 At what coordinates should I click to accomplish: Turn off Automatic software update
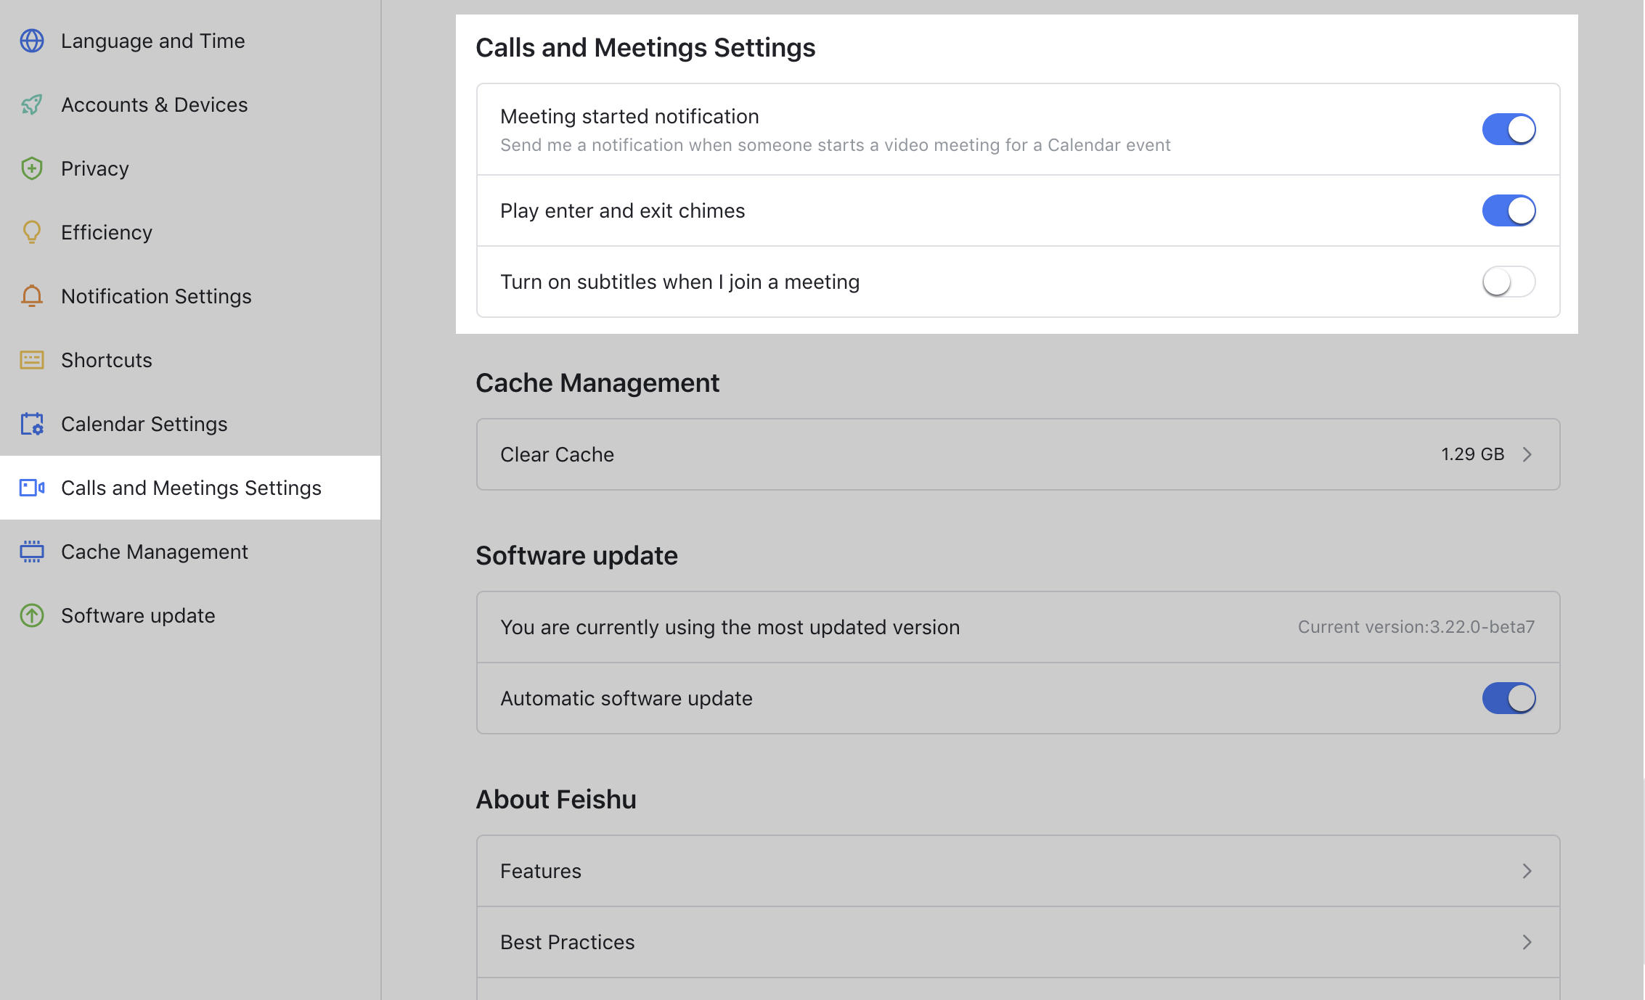(x=1509, y=698)
